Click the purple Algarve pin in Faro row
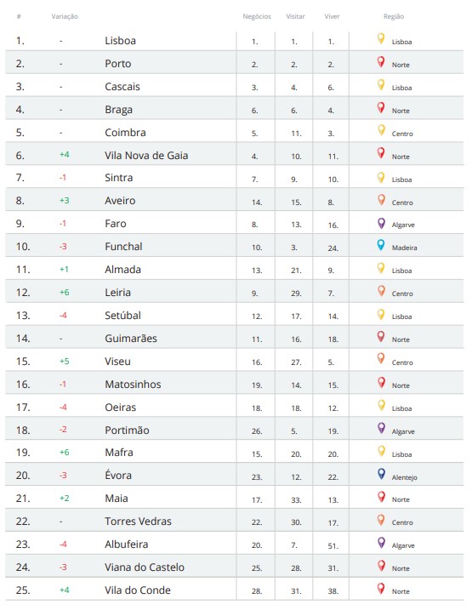 (381, 223)
